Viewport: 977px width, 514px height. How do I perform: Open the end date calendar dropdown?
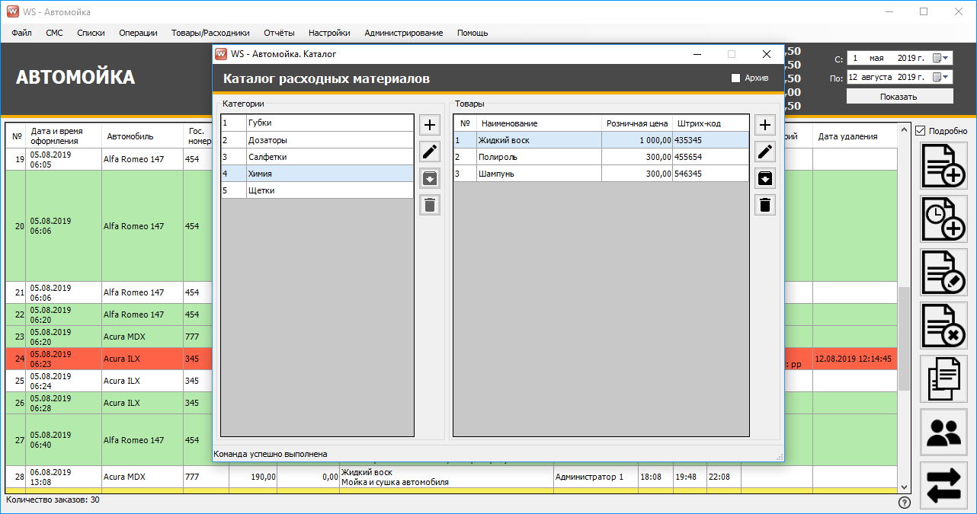point(941,77)
